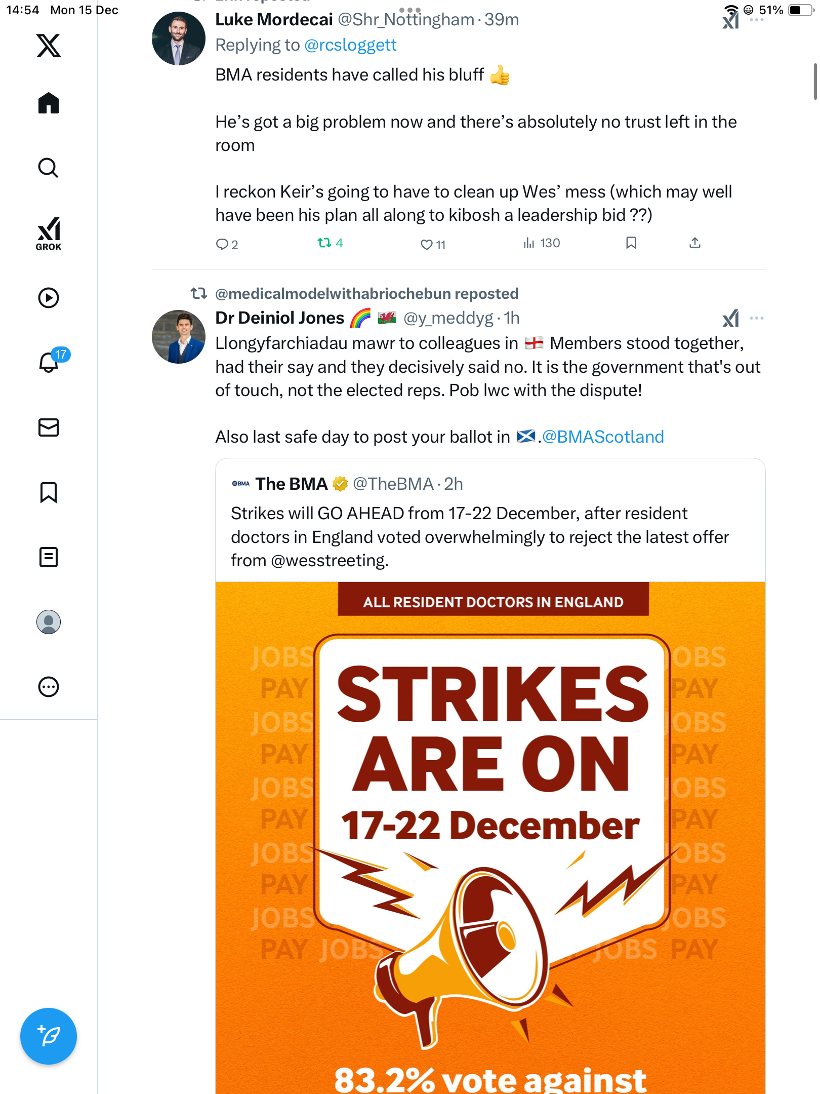Follow the @rcsloggett mention link
The height and width of the screenshot is (1094, 820).
tap(350, 45)
